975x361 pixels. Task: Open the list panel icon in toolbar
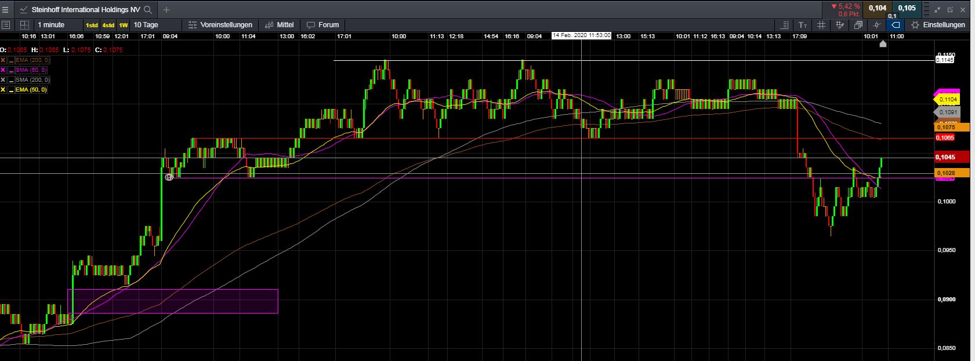pyautogui.click(x=6, y=25)
